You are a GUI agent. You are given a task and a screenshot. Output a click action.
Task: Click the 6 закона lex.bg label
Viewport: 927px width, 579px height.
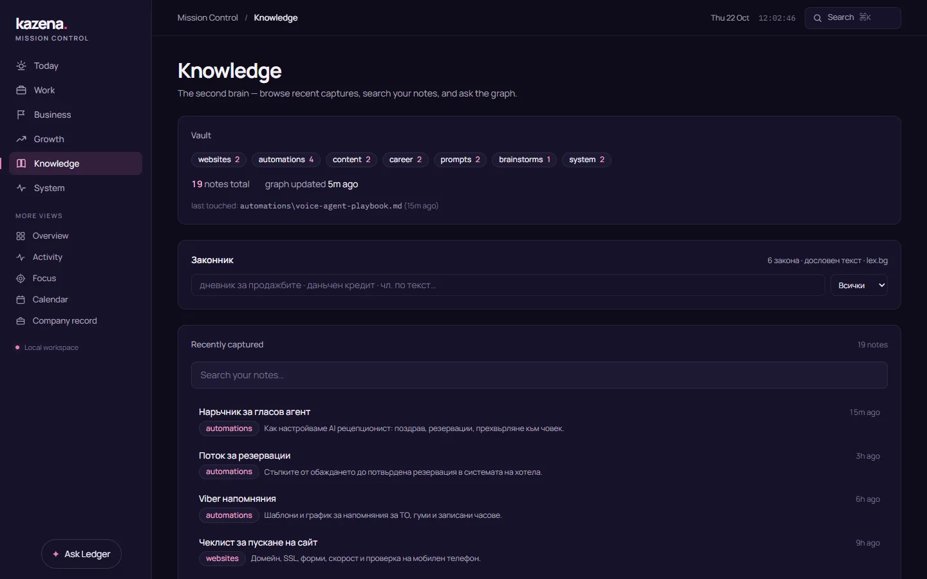(x=827, y=261)
